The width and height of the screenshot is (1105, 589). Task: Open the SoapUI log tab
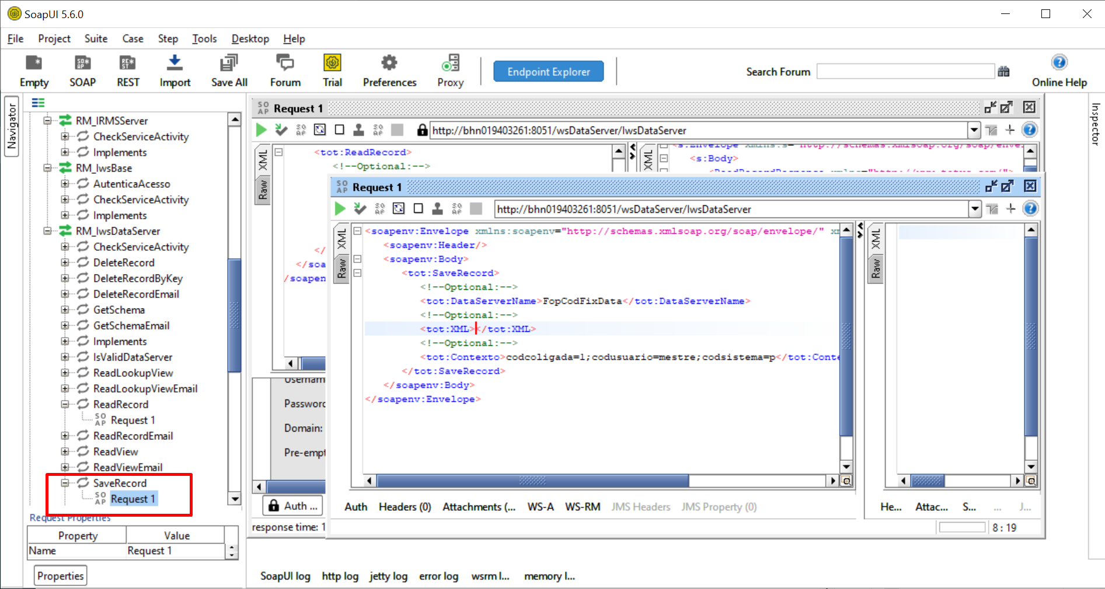[285, 576]
